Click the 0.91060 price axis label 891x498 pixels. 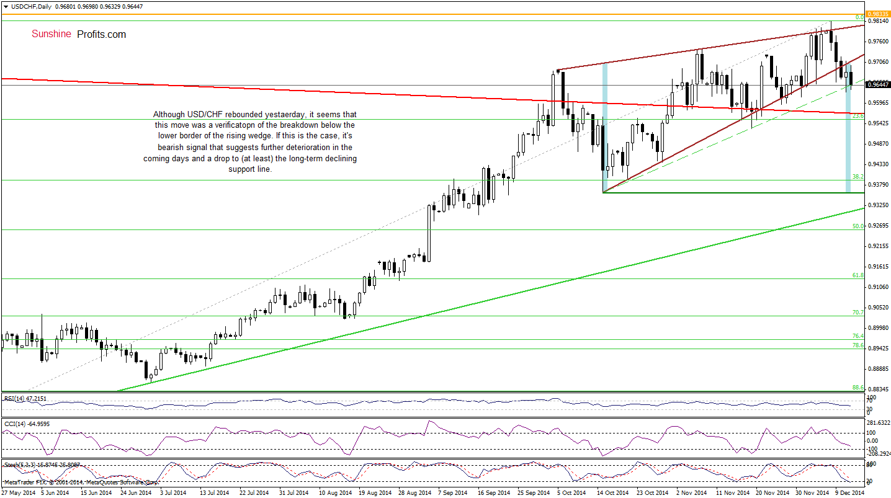[x=877, y=287]
